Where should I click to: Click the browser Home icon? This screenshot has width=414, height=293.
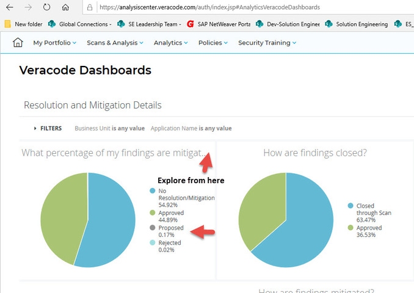[65, 7]
